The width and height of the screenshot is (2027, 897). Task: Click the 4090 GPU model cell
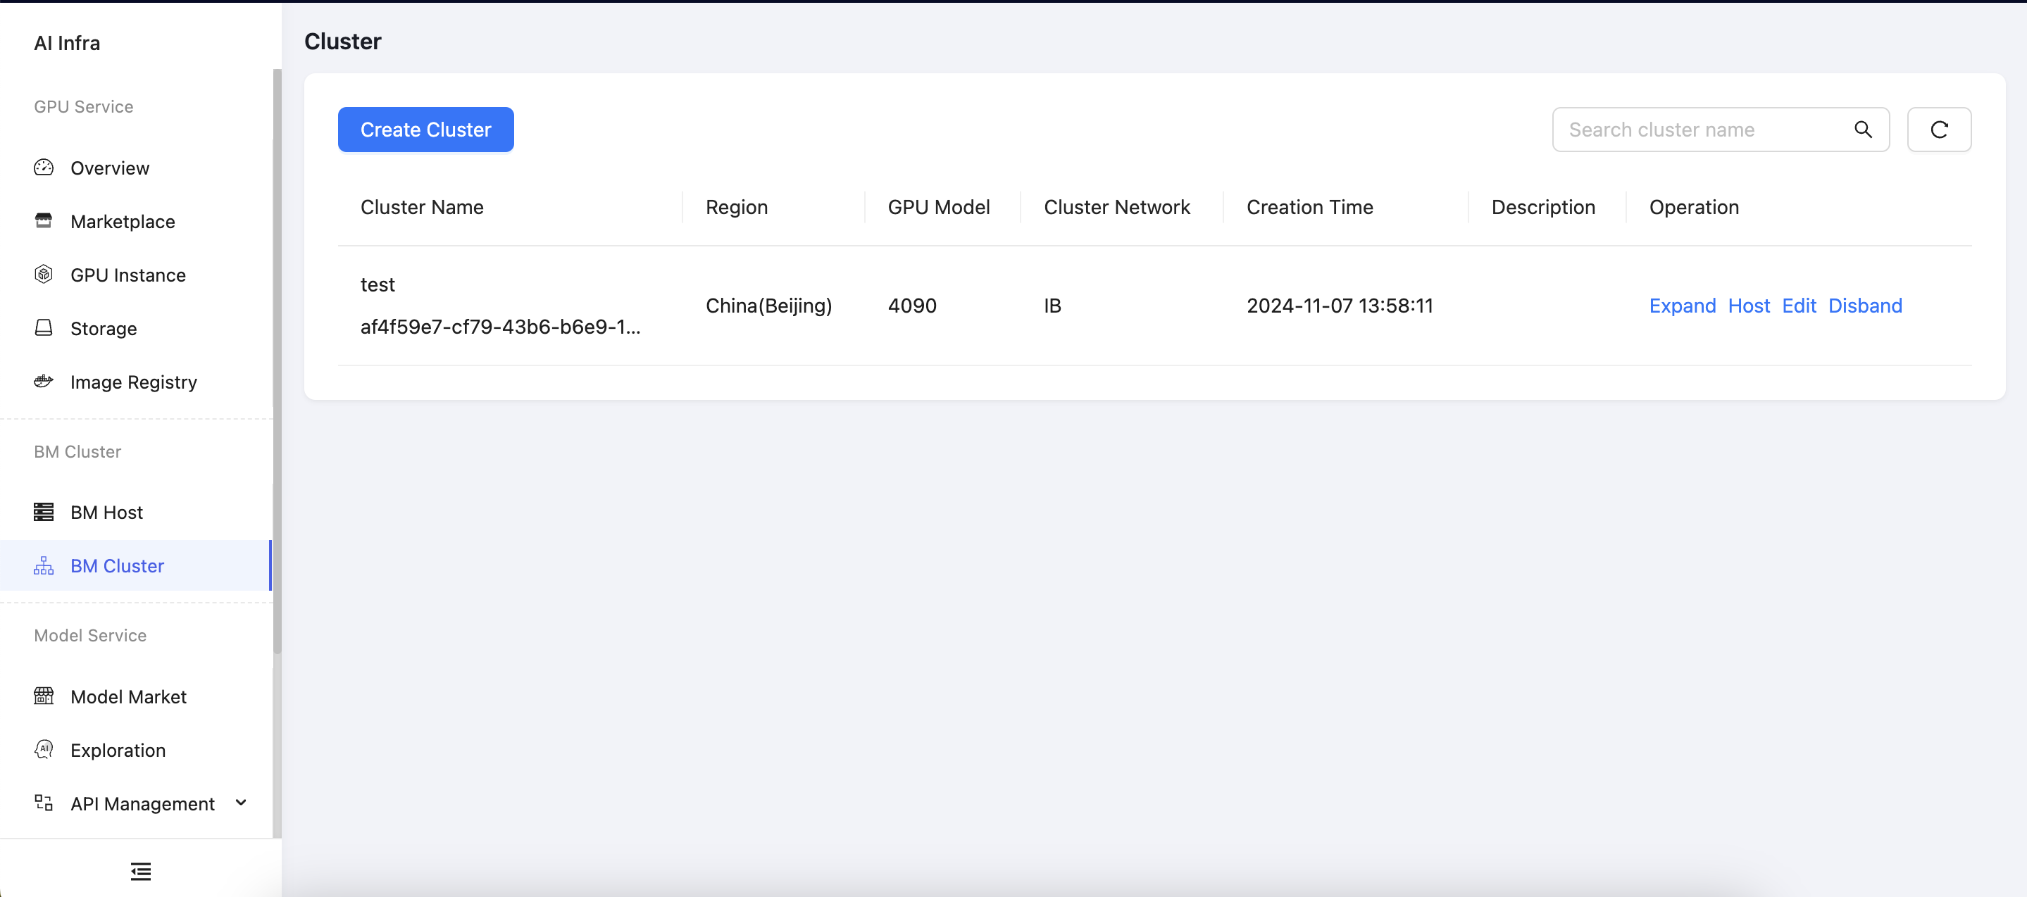912,306
